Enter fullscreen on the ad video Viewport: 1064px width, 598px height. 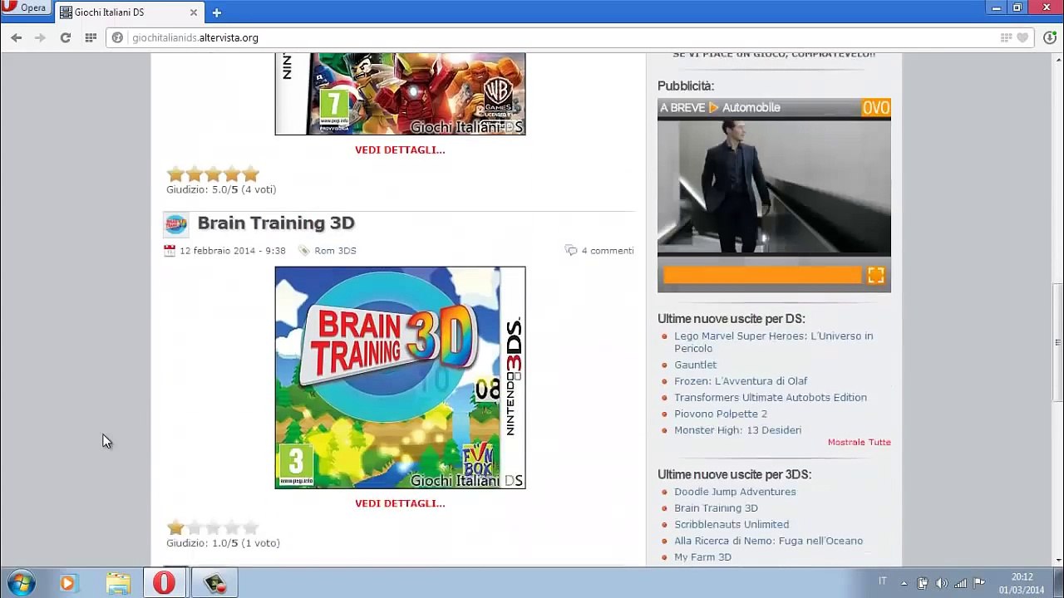click(x=876, y=276)
